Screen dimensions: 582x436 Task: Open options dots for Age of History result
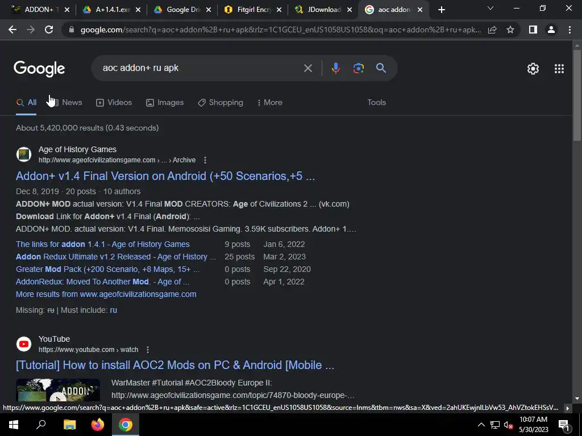pyautogui.click(x=205, y=160)
